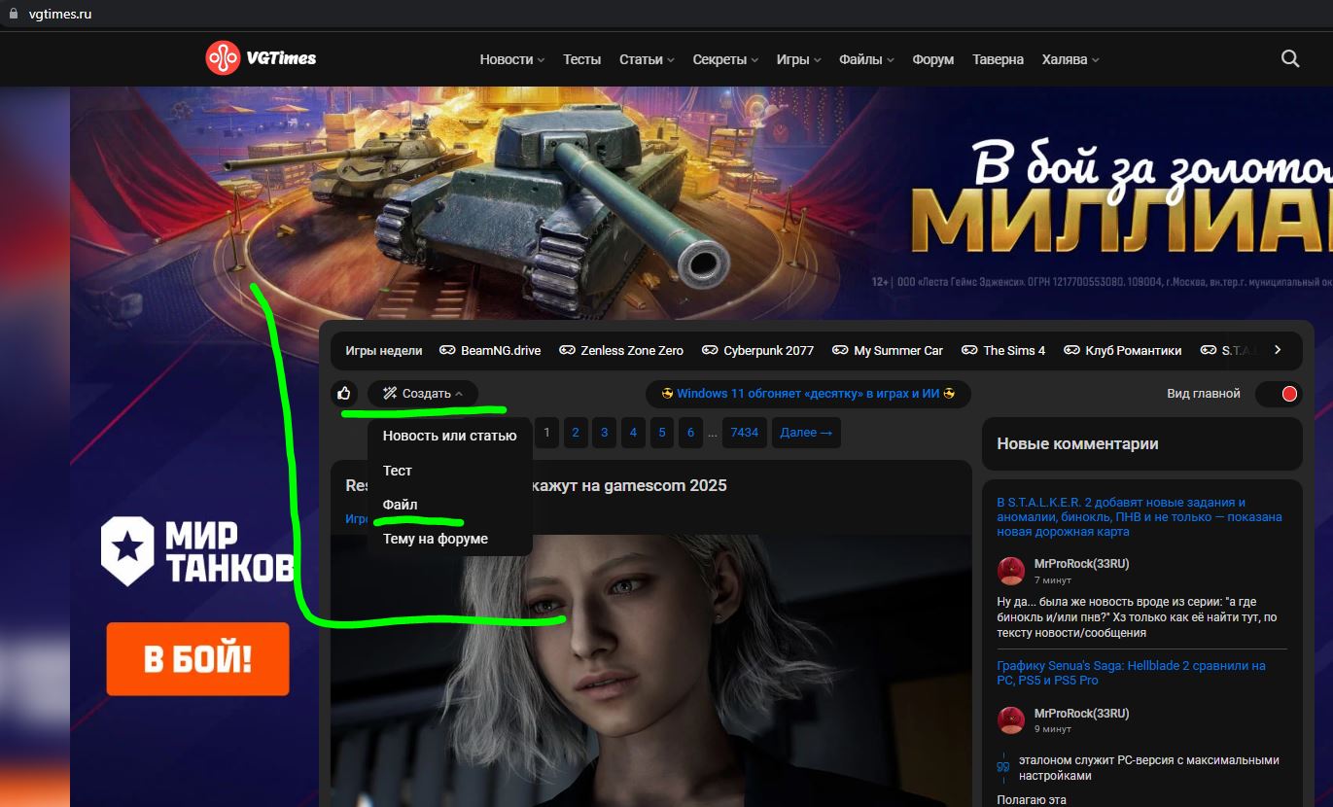
Task: Expand the Игры dropdown in the navbar
Action: [798, 59]
